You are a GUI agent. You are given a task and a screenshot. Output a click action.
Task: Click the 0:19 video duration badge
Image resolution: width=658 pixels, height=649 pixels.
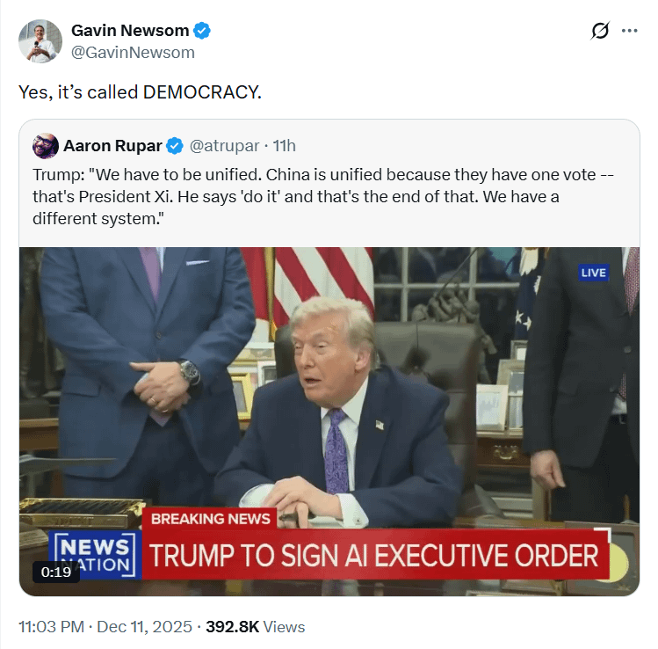coord(56,572)
